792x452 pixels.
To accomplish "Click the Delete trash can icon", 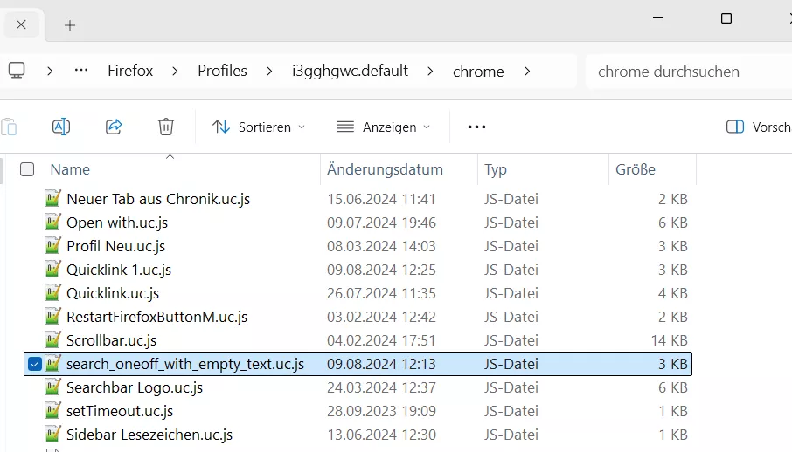I will [166, 127].
